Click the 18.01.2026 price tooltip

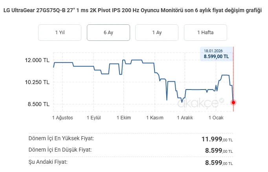pos(216,54)
